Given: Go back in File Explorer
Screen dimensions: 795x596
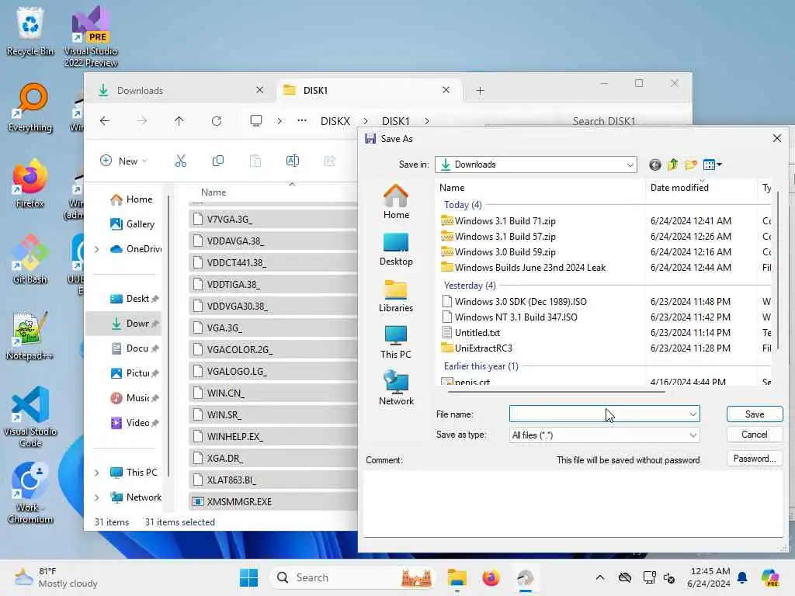Looking at the screenshot, I should 105,121.
